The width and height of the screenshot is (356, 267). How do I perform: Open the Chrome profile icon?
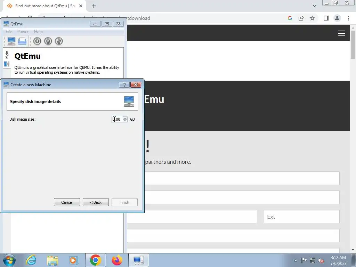click(337, 18)
